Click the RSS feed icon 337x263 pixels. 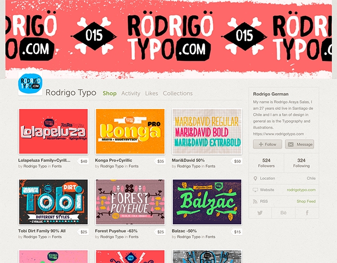255,201
